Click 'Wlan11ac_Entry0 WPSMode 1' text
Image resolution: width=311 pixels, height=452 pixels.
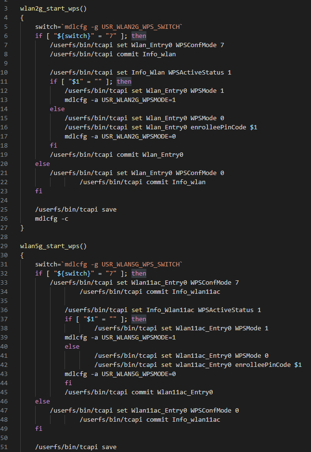(222, 328)
